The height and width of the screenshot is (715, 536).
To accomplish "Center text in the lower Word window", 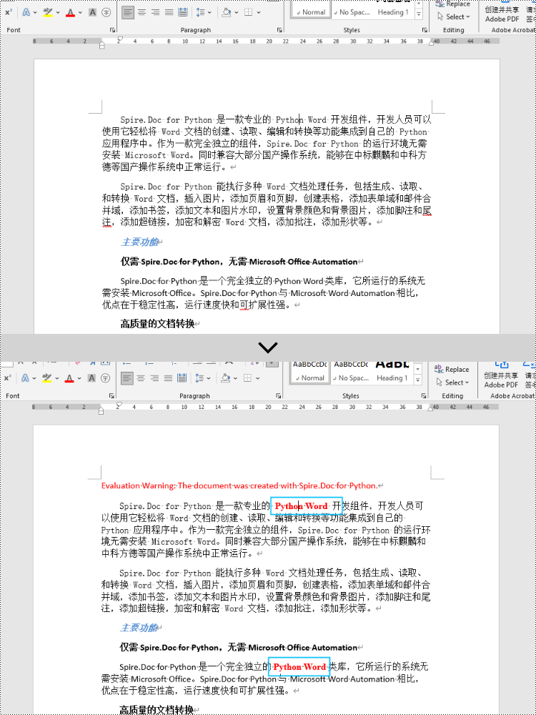I will 141,378.
